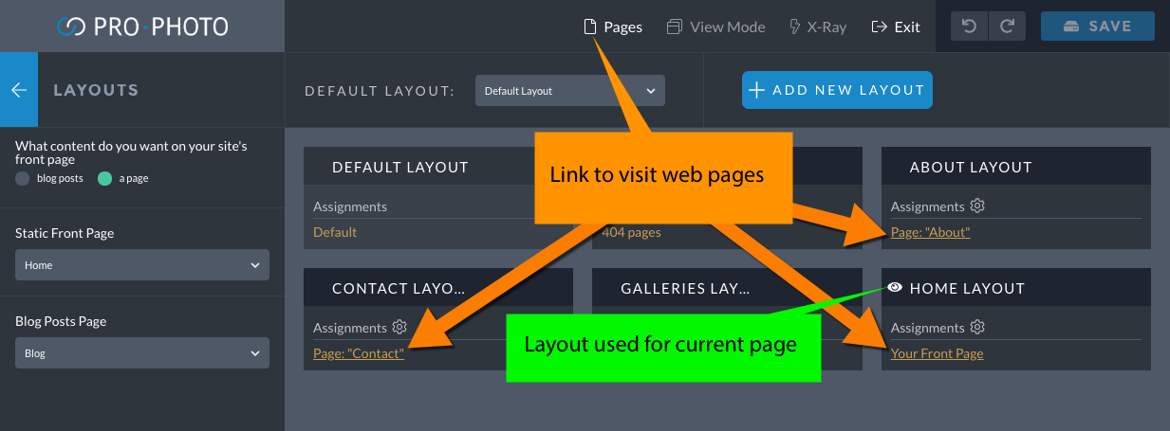Go back using the Layouts arrow
This screenshot has width=1170, height=431.
point(19,90)
